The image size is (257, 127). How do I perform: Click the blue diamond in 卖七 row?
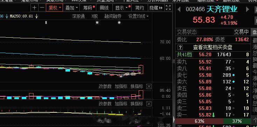[234, 75]
